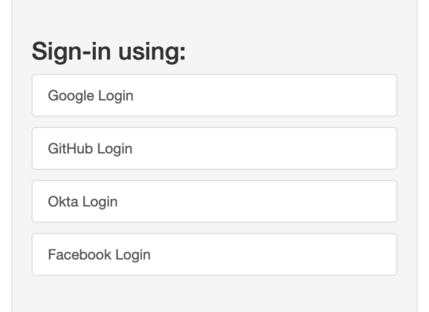Click the 'Sign-in using:' heading
This screenshot has width=429, height=312.
(108, 52)
